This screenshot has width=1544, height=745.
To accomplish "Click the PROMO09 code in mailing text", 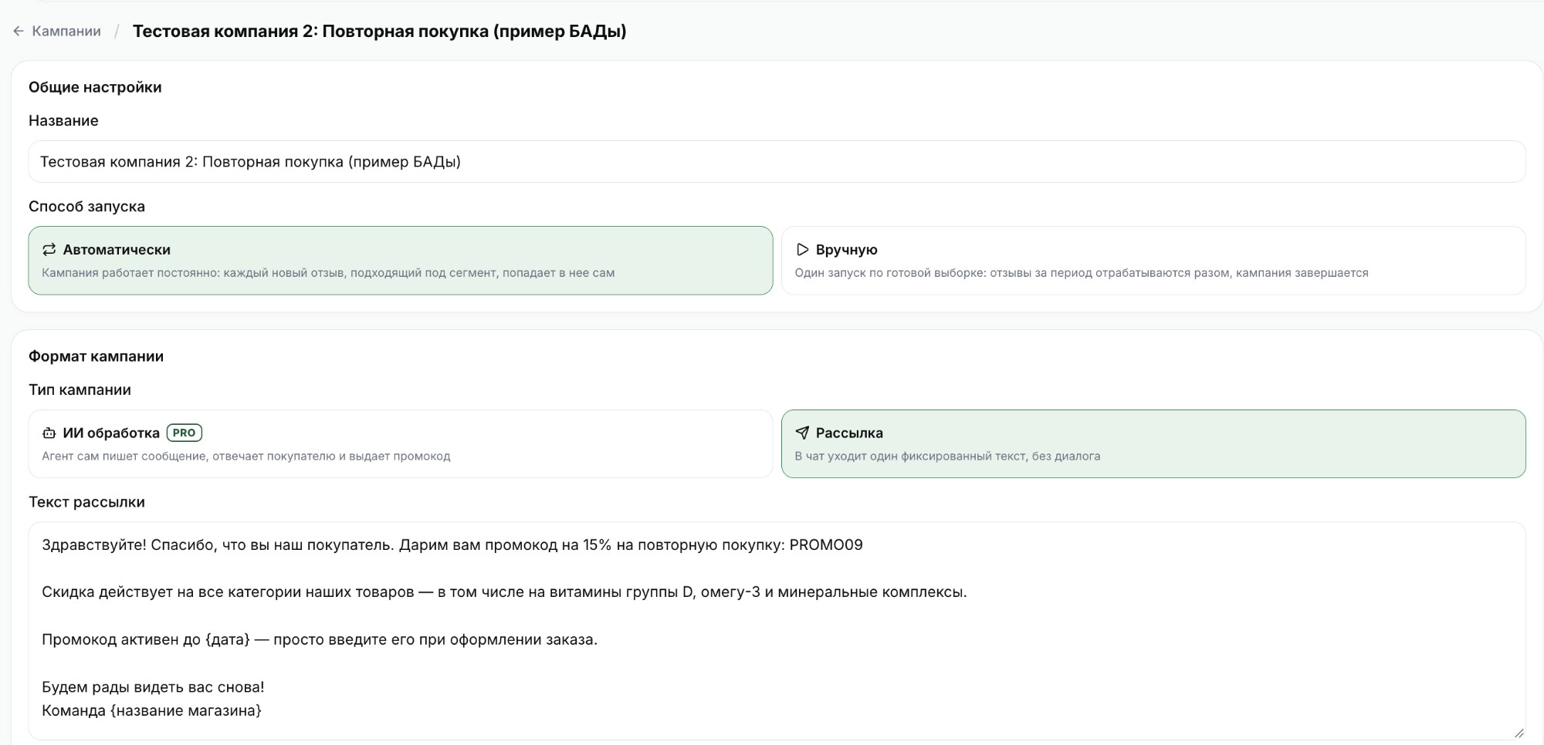I will (x=826, y=544).
